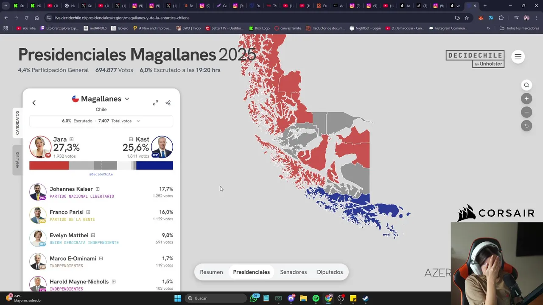Click the red Jara vote bar segment

pos(49,166)
